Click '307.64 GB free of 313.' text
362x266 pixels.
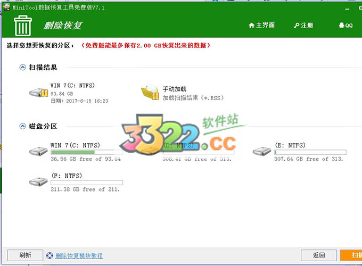coord(308,159)
